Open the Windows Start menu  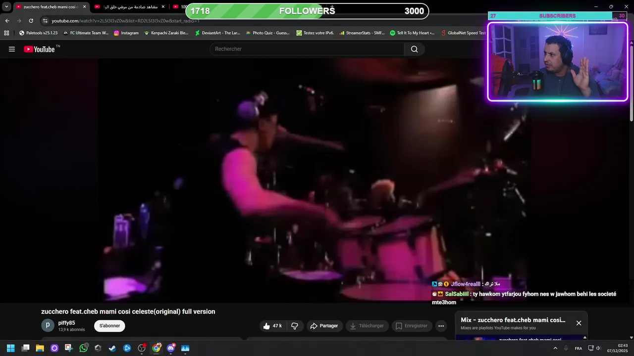10,348
